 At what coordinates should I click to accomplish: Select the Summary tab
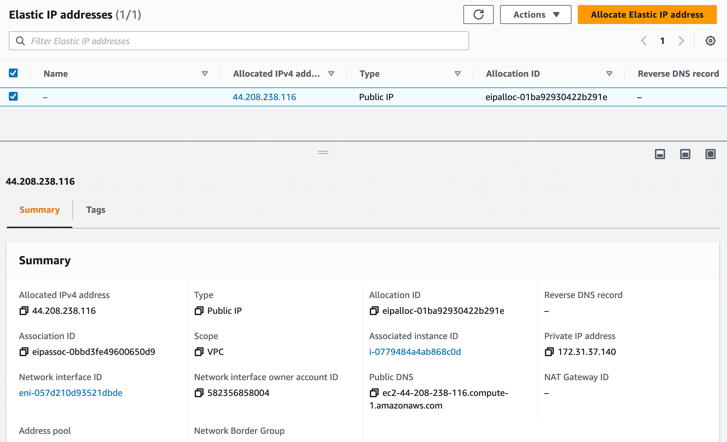click(40, 210)
